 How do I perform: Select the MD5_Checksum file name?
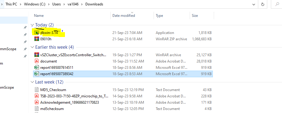click(x=53, y=90)
